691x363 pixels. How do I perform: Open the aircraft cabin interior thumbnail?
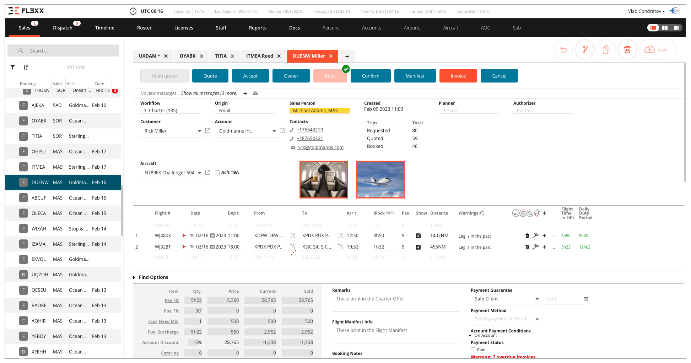pos(324,180)
